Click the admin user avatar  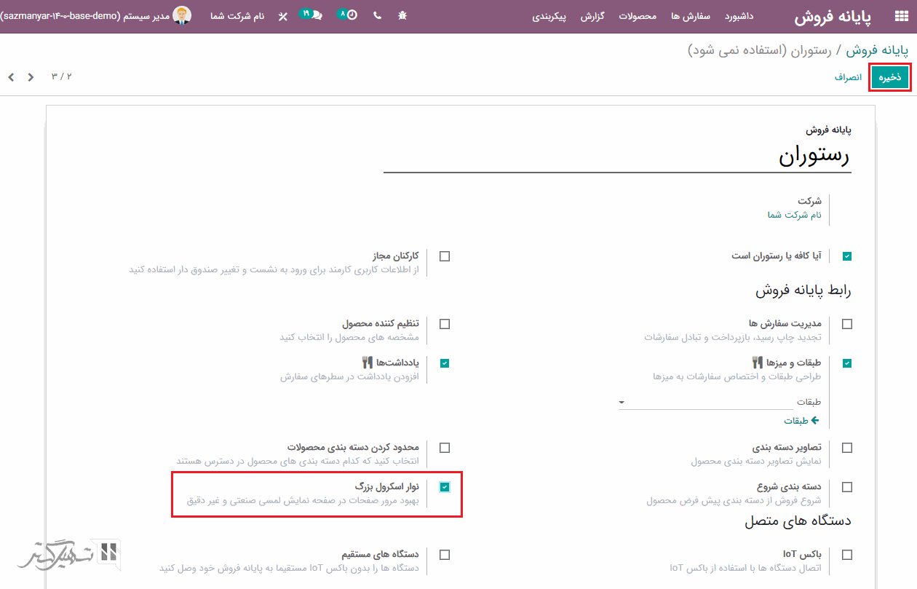point(182,15)
